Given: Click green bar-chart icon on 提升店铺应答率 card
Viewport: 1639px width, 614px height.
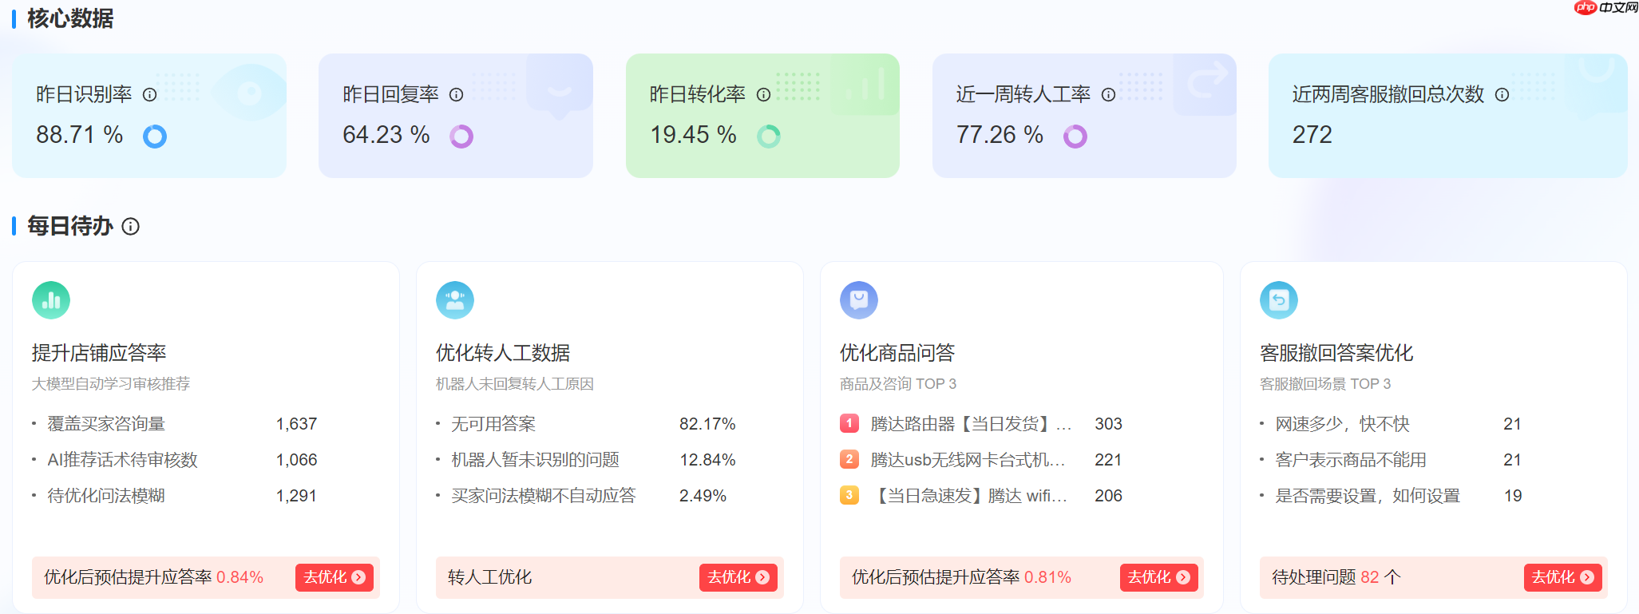Looking at the screenshot, I should click(50, 300).
